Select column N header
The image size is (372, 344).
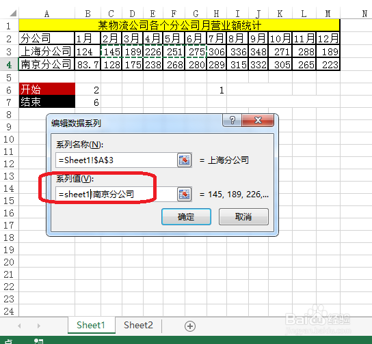(x=364, y=14)
